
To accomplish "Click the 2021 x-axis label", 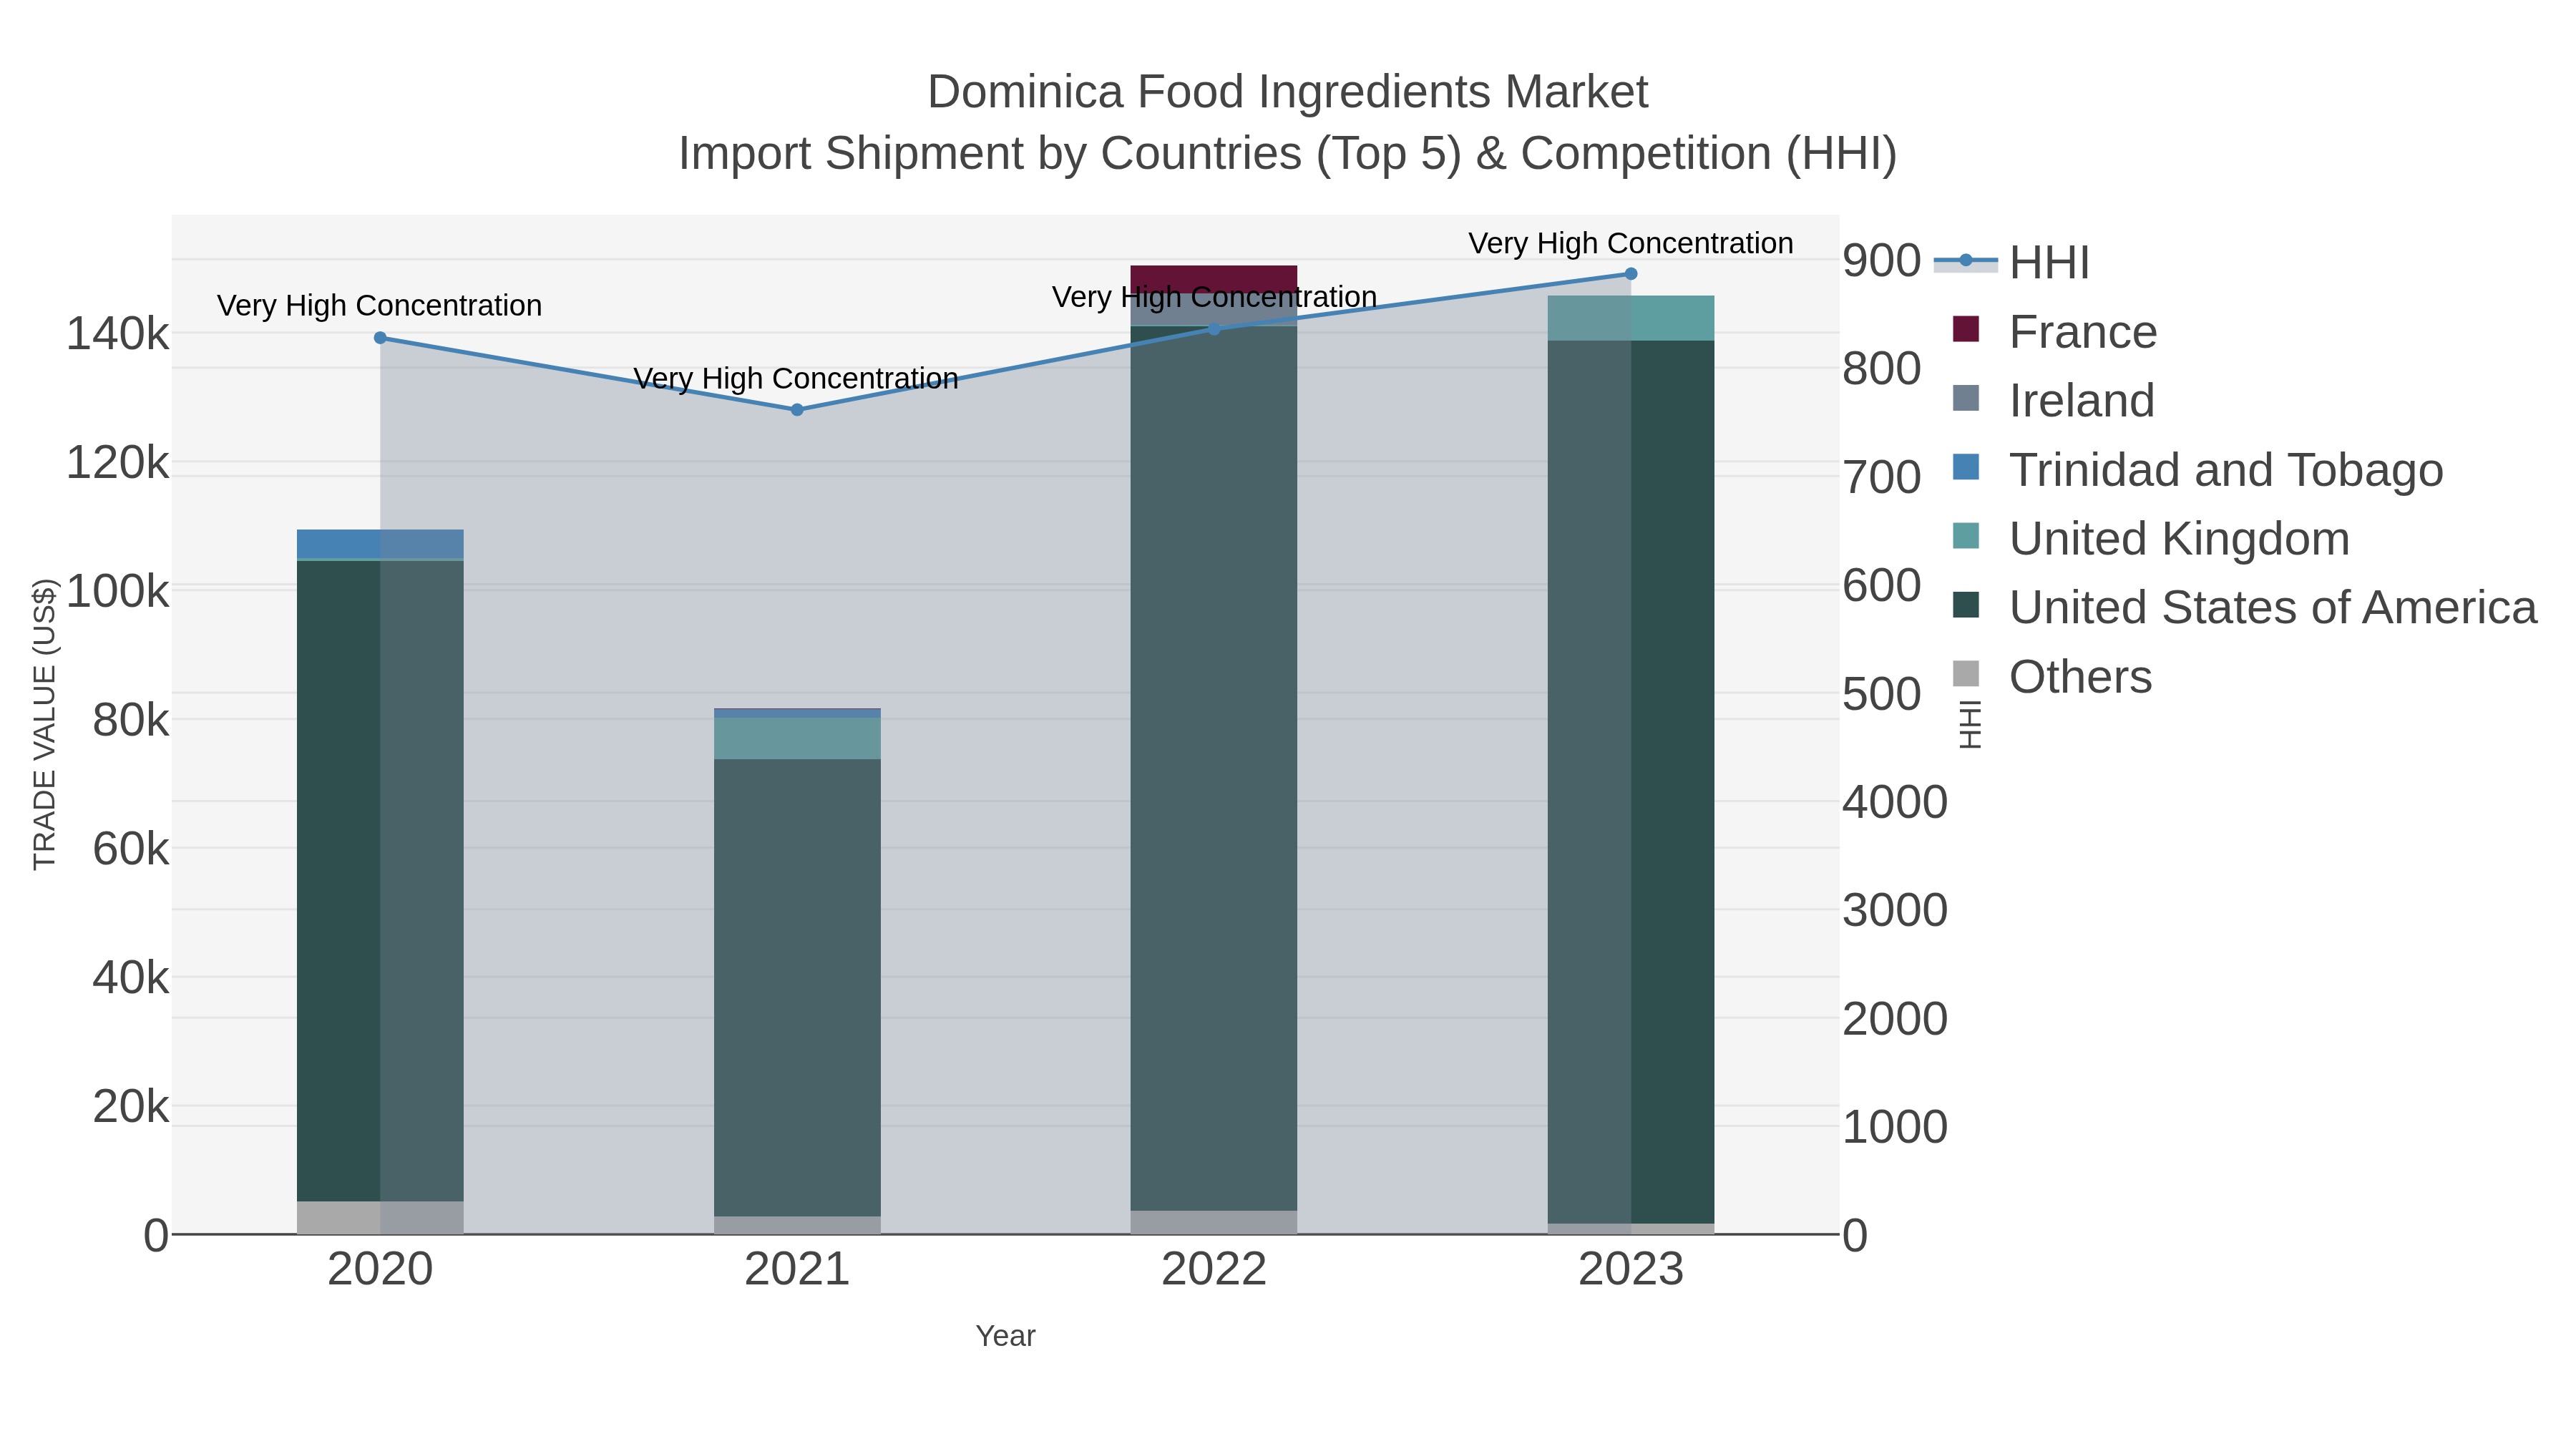I will [797, 1270].
